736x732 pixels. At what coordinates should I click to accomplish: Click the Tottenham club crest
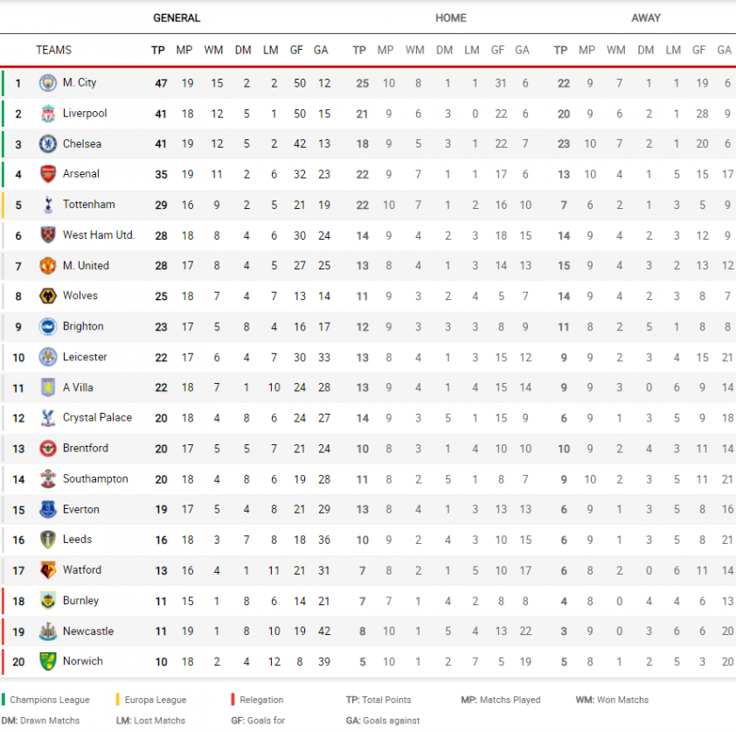coord(48,205)
